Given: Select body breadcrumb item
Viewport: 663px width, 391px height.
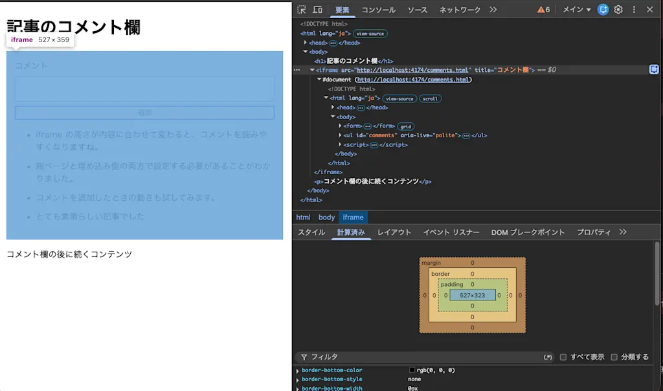Looking at the screenshot, I should pos(326,218).
